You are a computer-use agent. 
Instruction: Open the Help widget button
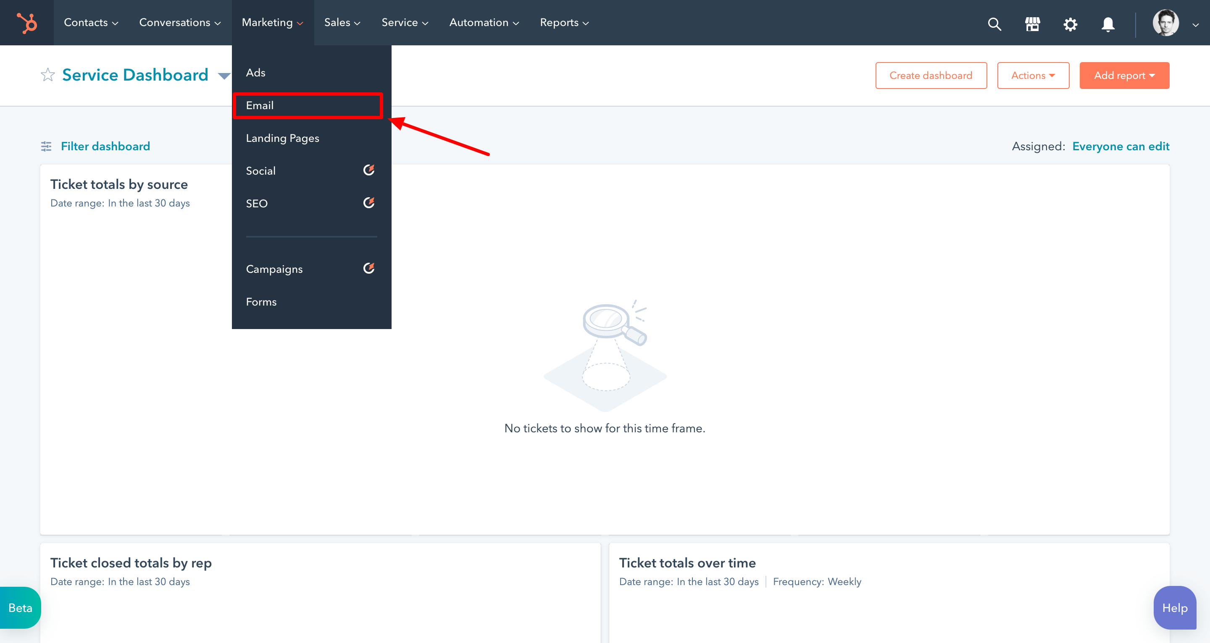coord(1174,608)
